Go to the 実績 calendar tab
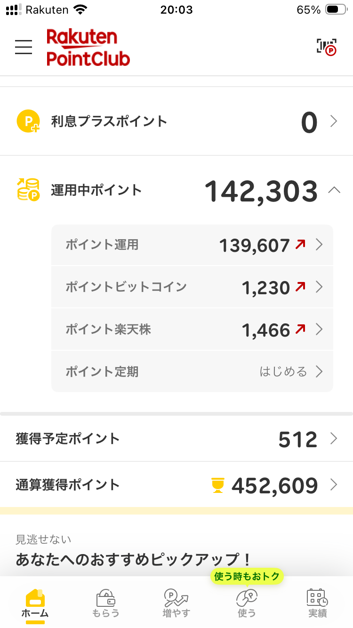 [x=317, y=603]
